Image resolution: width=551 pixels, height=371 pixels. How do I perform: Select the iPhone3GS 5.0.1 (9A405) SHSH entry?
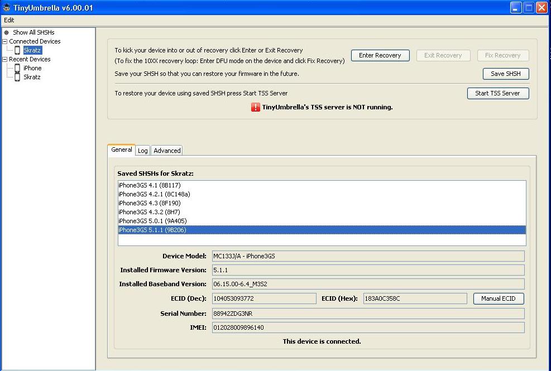tap(150, 220)
